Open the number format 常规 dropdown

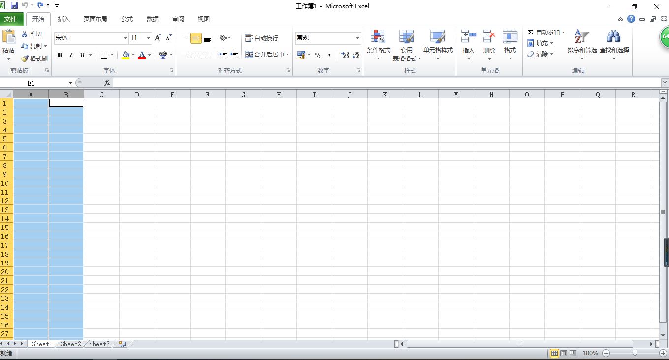[x=357, y=38]
